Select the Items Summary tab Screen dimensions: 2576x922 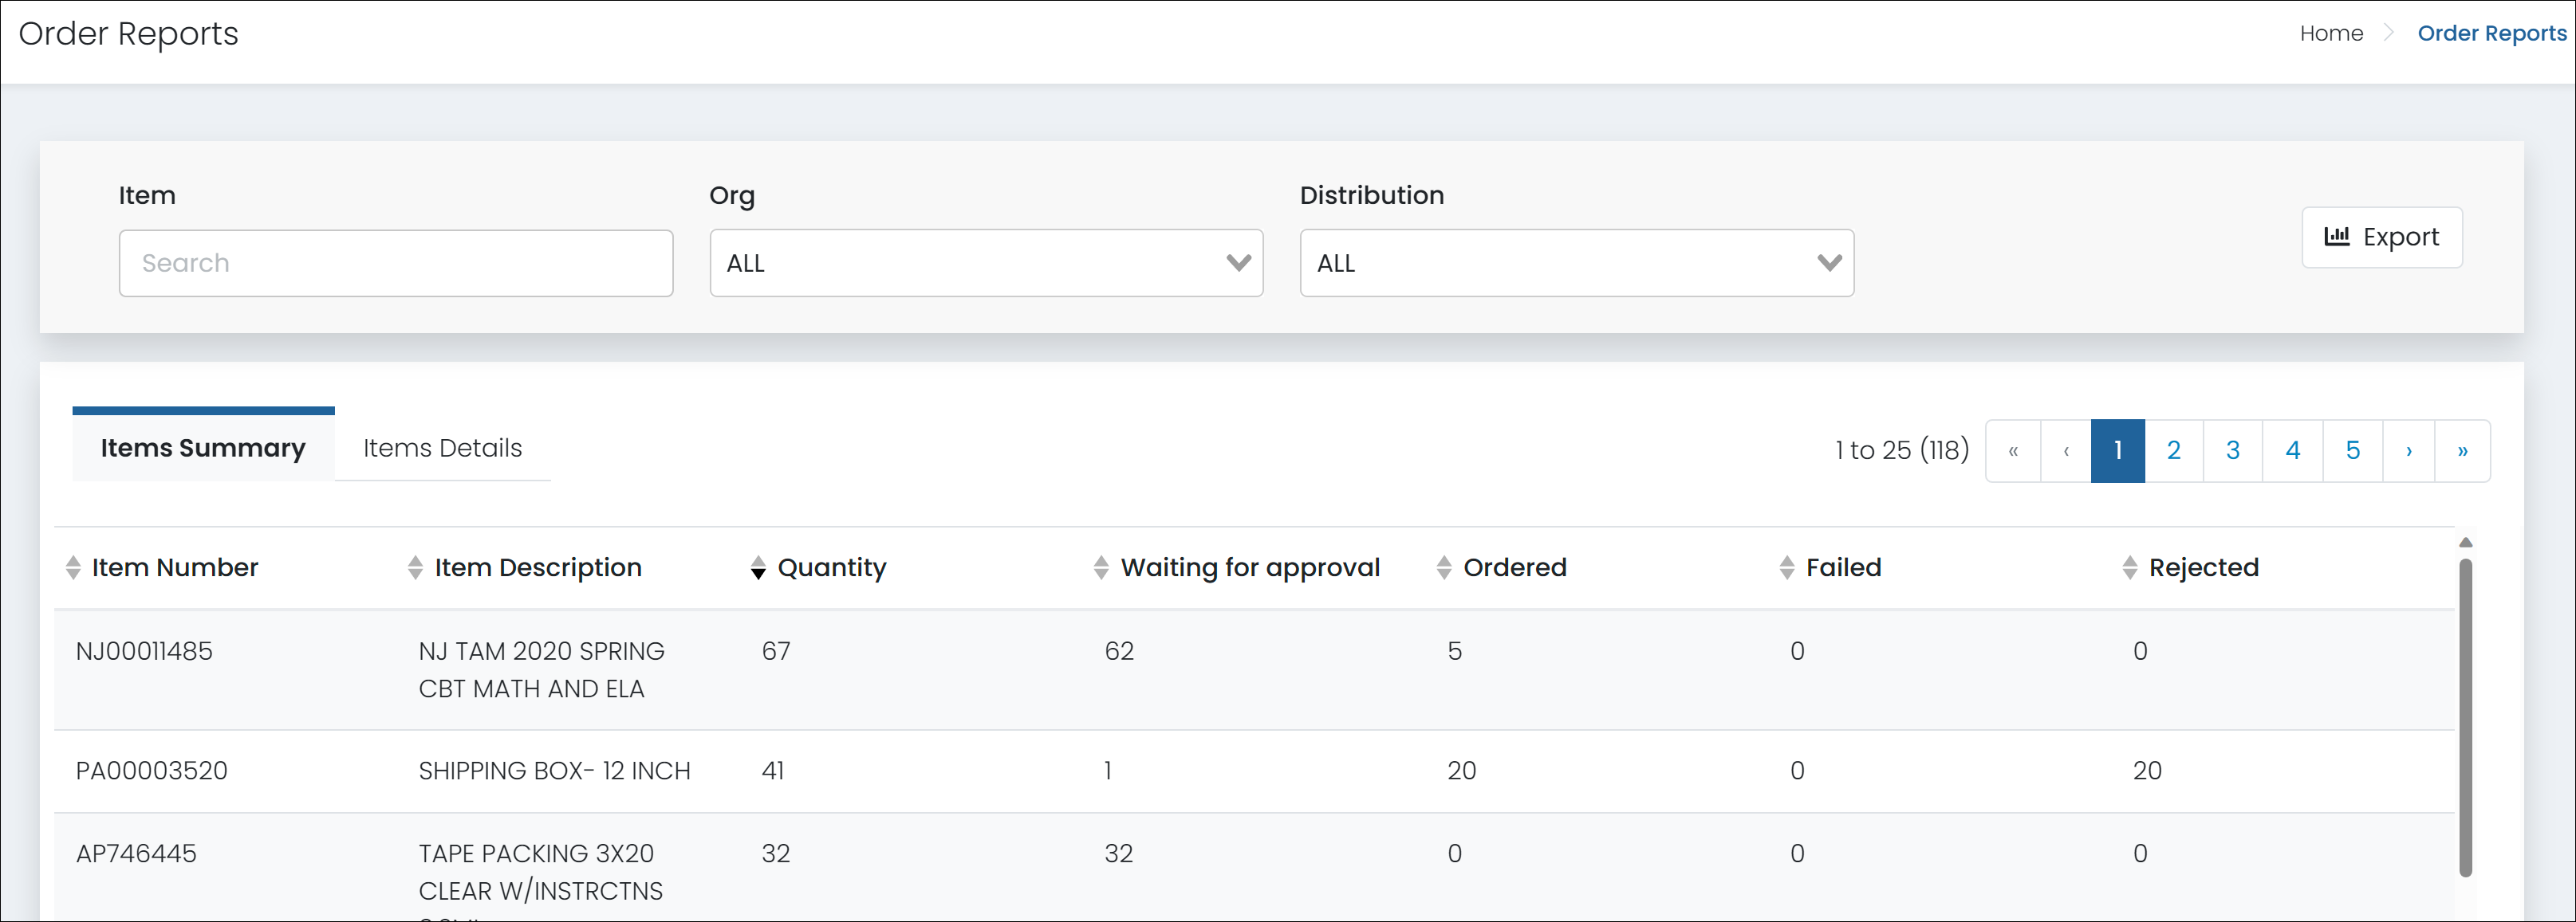click(x=203, y=448)
